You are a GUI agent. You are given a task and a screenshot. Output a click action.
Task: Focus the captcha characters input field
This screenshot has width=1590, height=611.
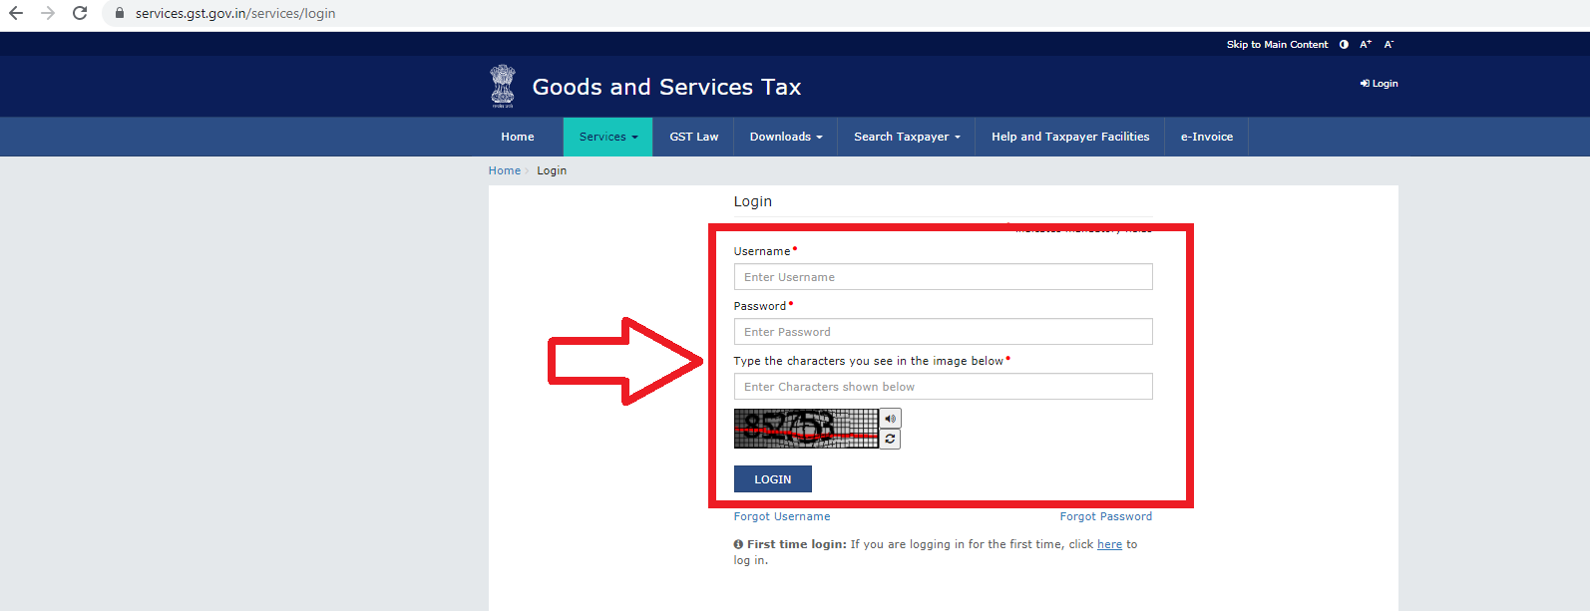tap(944, 387)
